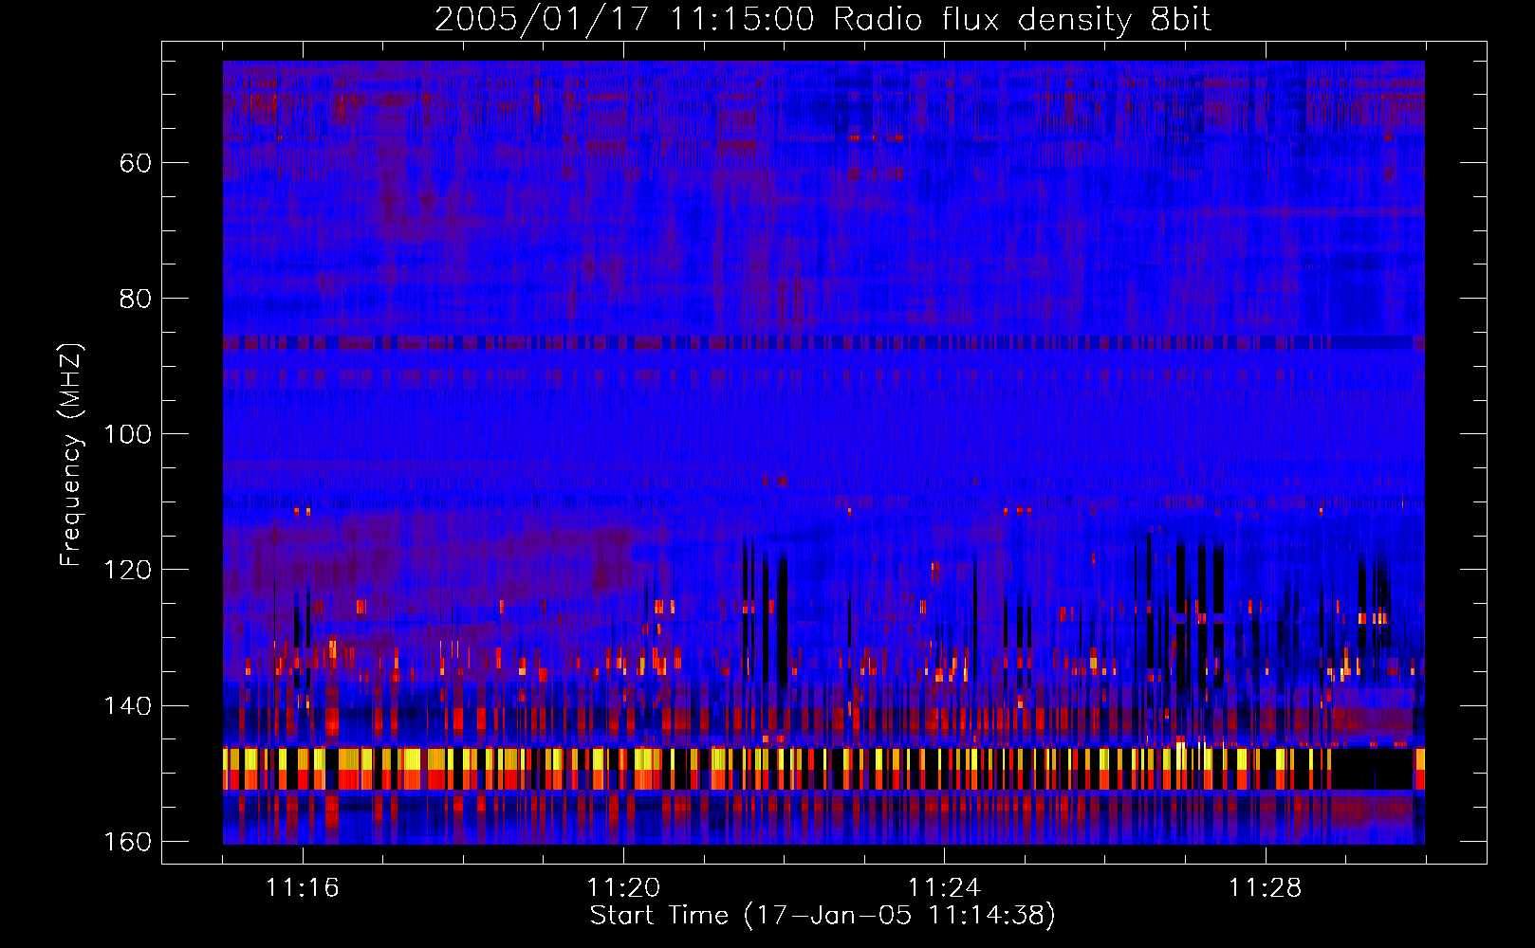
Task: Click the '11:20' time tick label
Action: [623, 888]
